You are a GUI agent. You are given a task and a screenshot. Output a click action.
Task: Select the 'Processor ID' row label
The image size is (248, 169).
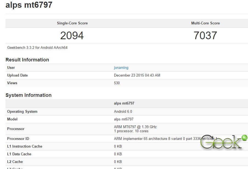[18, 139]
